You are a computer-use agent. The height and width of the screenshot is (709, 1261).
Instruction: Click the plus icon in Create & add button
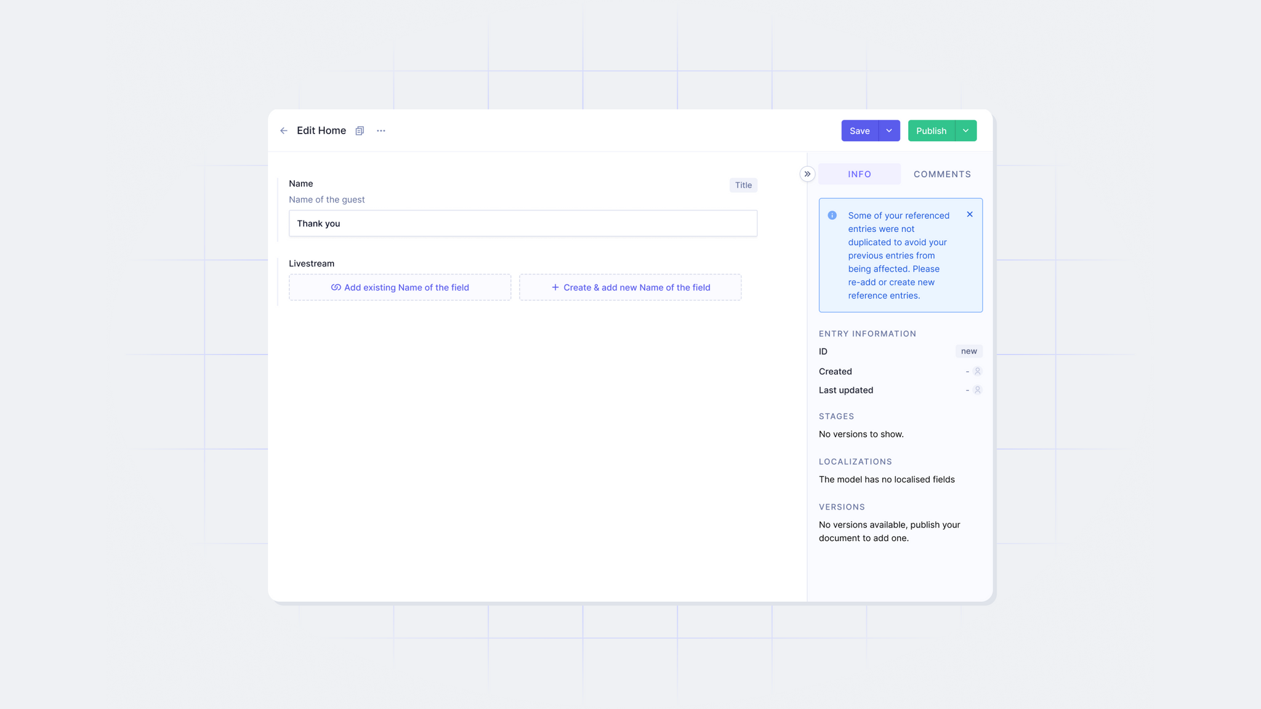(555, 287)
